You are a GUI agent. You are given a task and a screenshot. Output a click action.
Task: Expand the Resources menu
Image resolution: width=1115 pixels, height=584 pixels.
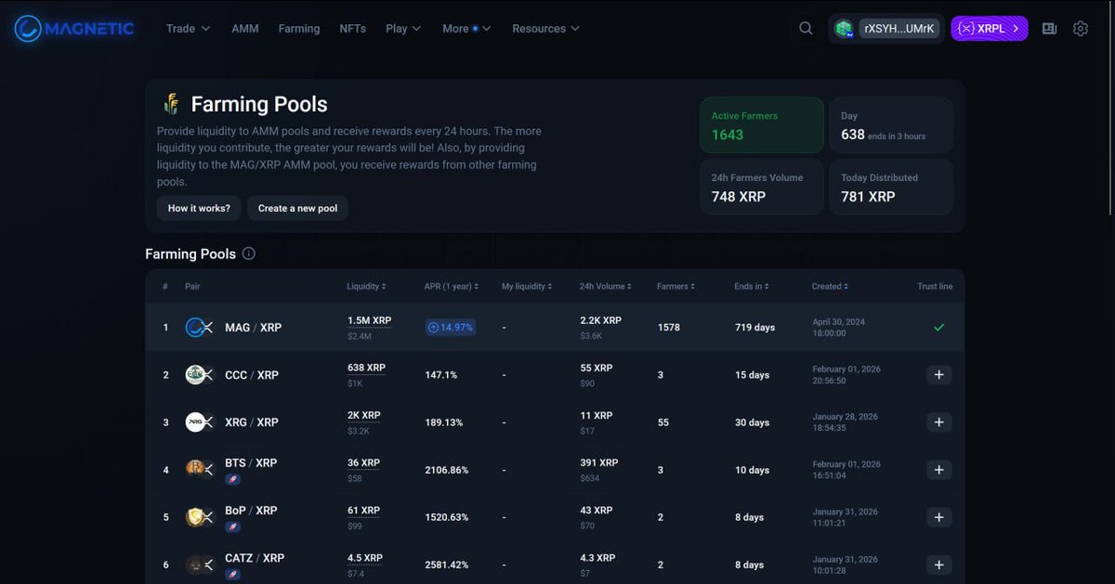[x=545, y=29]
